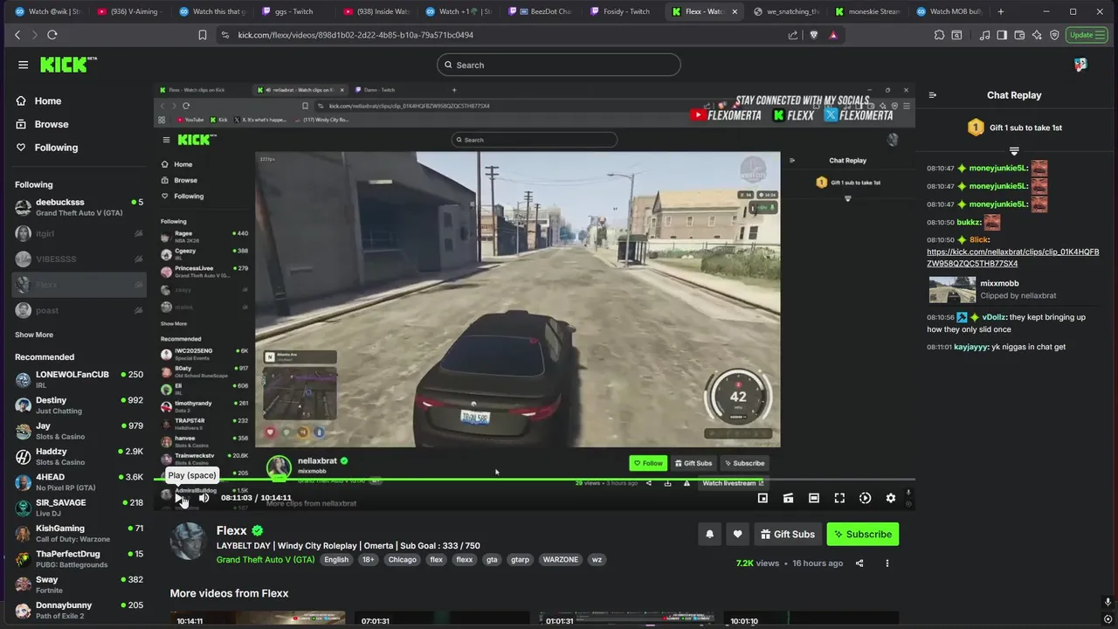This screenshot has height=629, width=1118.
Task: Change playback speed in player
Action: (865, 498)
